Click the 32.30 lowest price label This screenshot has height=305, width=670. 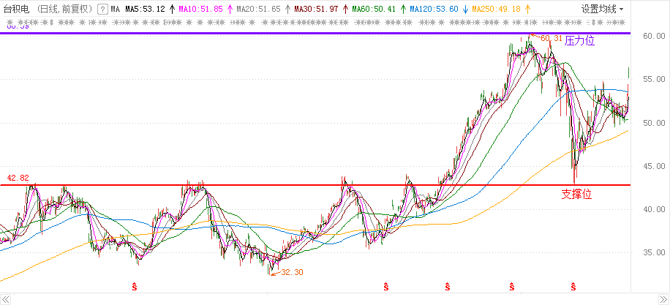(291, 271)
